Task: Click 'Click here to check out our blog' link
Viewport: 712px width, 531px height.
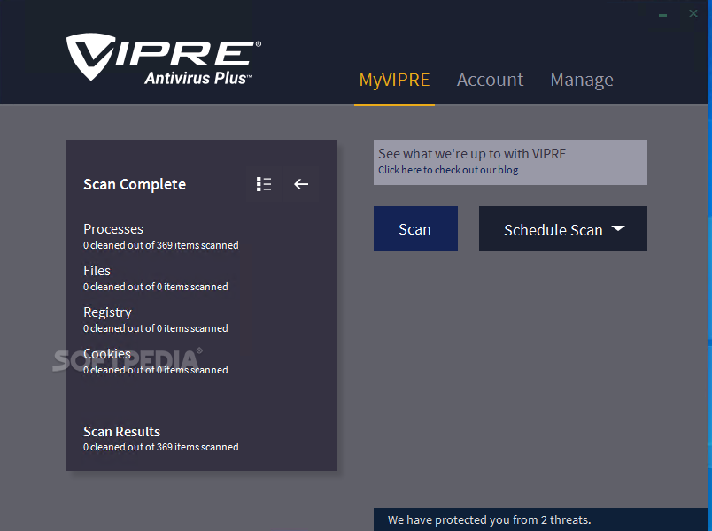Action: click(x=448, y=170)
